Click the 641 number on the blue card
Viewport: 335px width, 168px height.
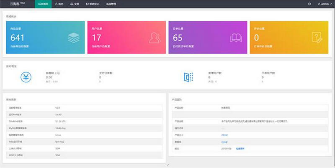[17, 38]
